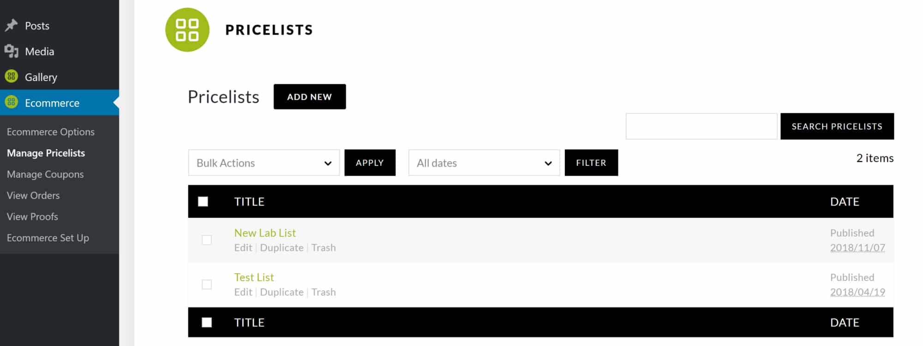Toggle select-all checkbox in bottom header row
The image size is (923, 346).
(207, 323)
